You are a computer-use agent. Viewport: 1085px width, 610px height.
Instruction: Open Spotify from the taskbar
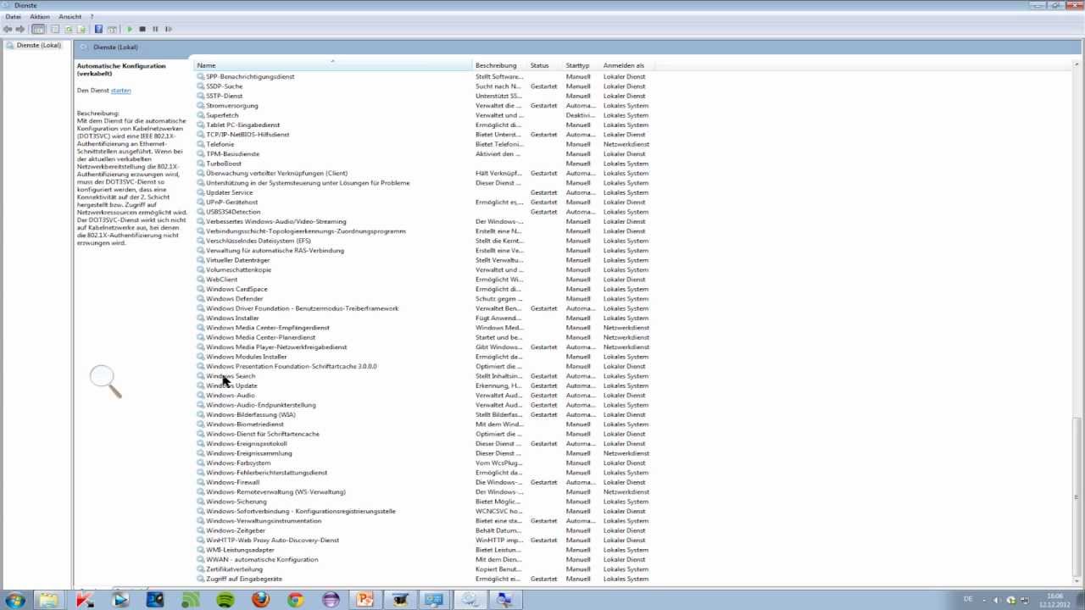(225, 600)
